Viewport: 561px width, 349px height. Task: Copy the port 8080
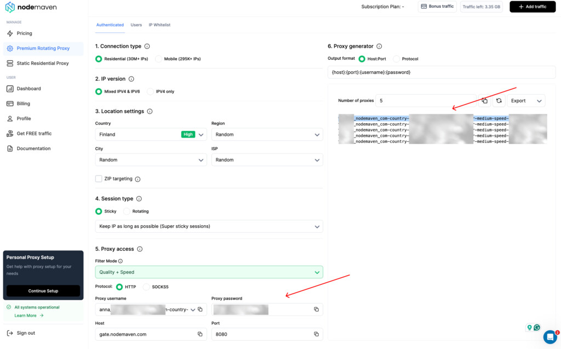tap(316, 334)
